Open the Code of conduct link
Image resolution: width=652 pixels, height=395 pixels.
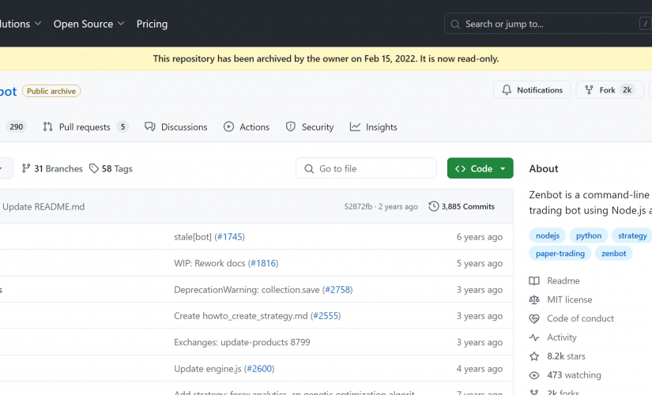(580, 318)
